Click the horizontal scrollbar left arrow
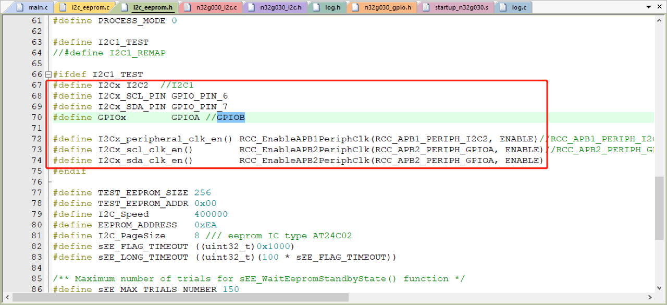 (x=7, y=297)
